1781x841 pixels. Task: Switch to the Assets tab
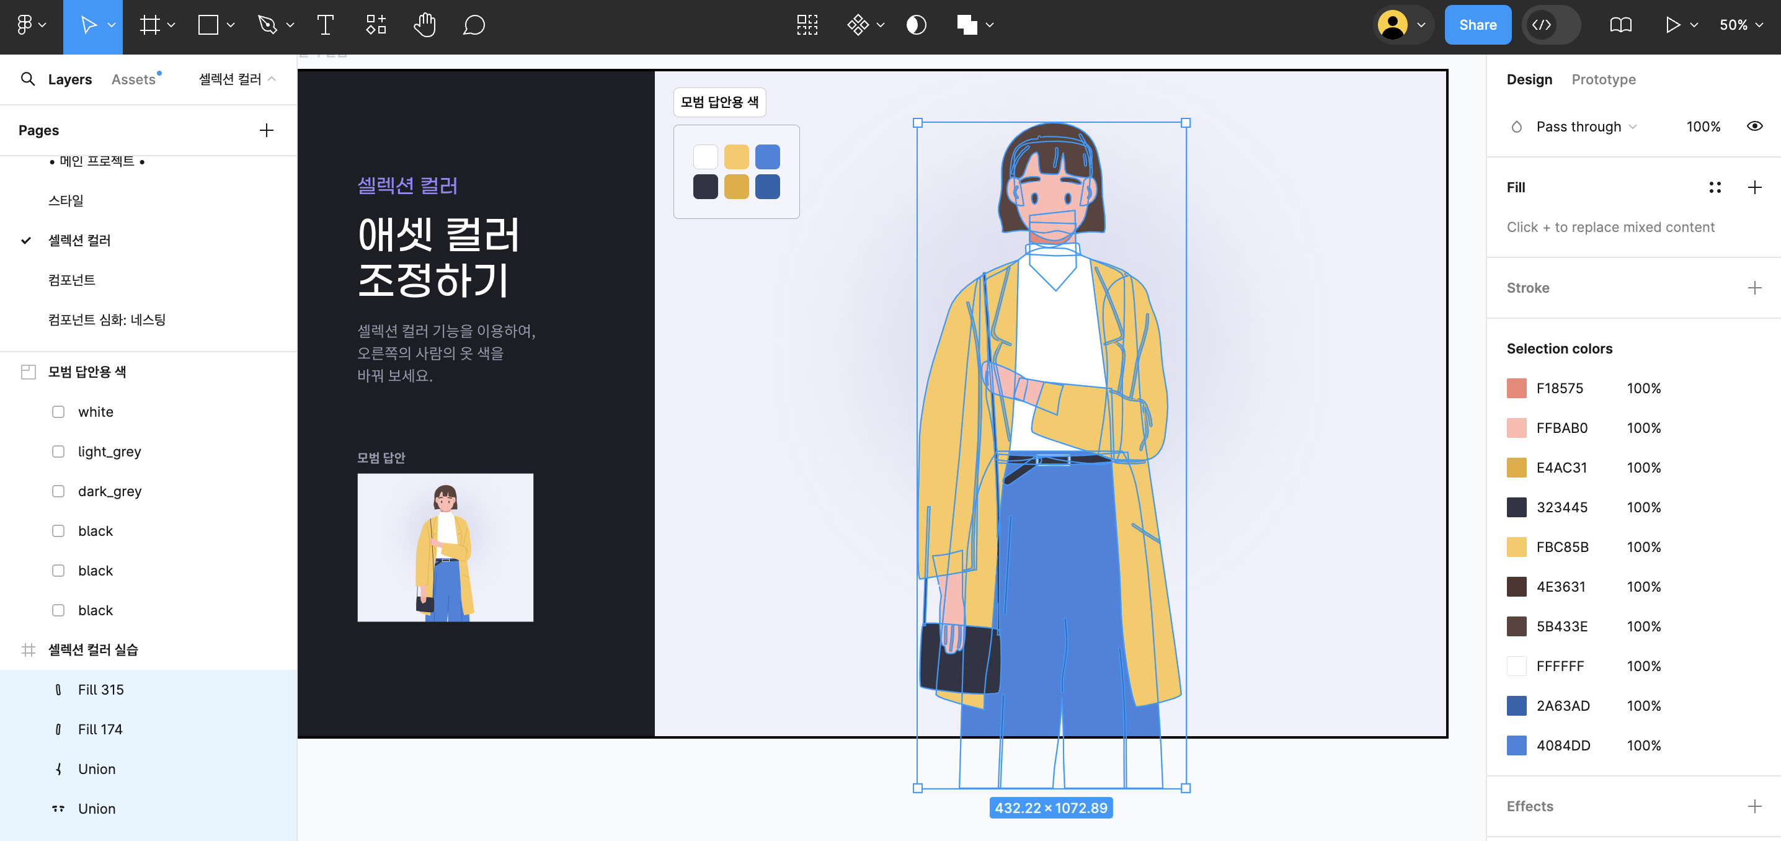coord(133,79)
